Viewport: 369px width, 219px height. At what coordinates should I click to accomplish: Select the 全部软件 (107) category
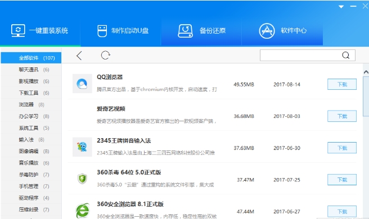coord(31,58)
